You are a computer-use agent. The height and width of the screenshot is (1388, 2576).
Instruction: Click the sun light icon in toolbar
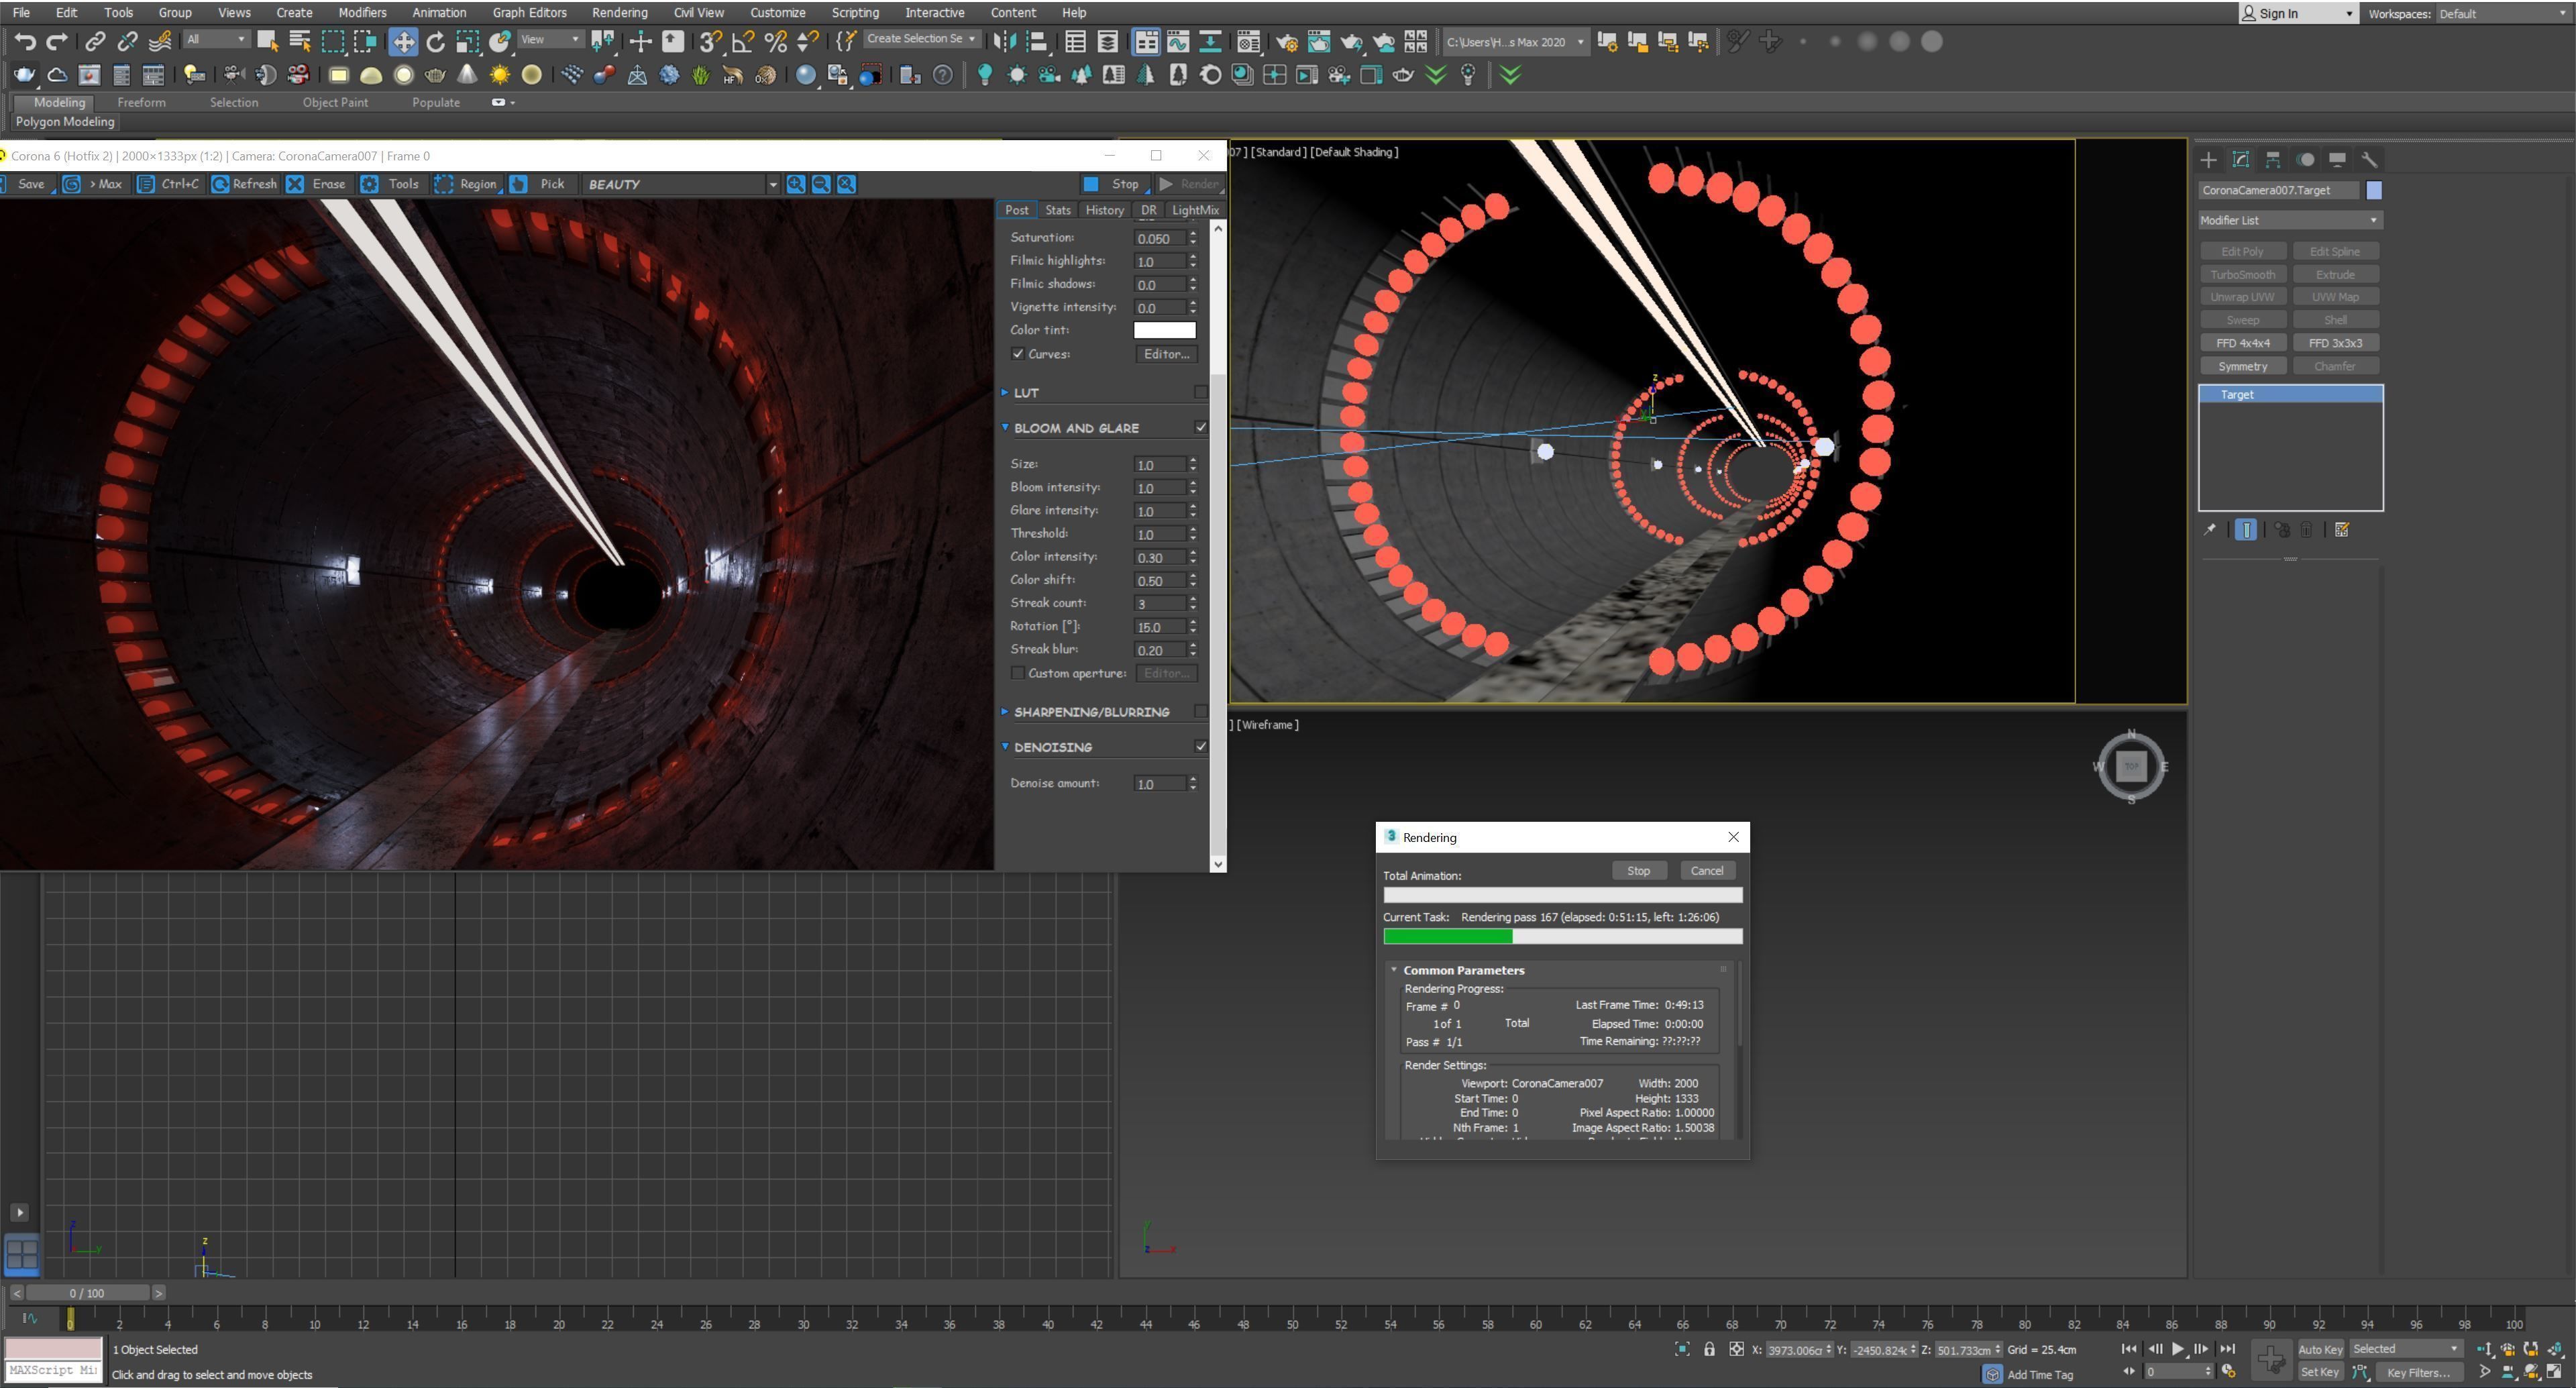pyautogui.click(x=499, y=75)
